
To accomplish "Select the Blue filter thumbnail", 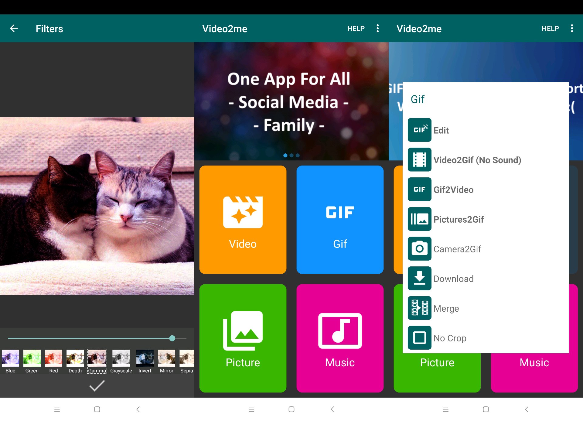I will pyautogui.click(x=10, y=361).
